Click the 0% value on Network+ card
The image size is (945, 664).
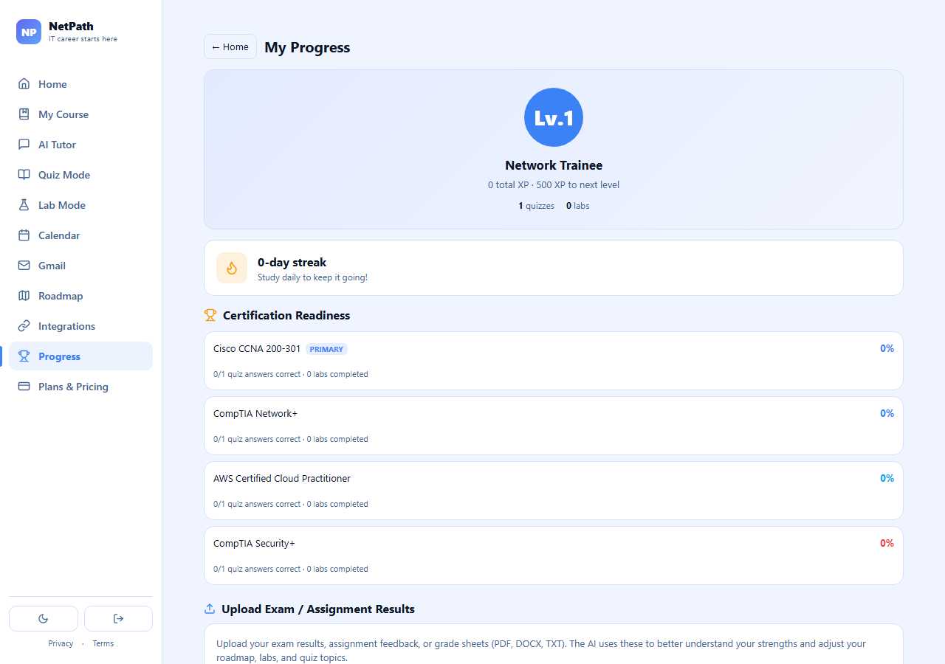pos(887,413)
